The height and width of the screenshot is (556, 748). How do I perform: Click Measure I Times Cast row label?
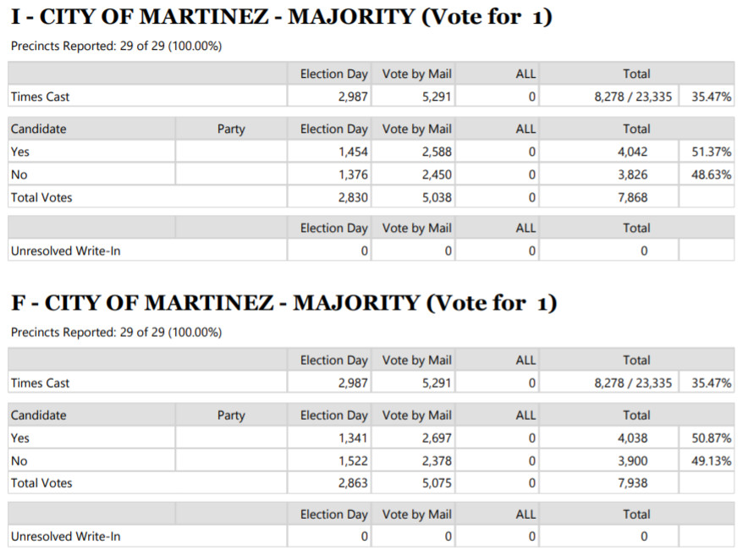40,96
